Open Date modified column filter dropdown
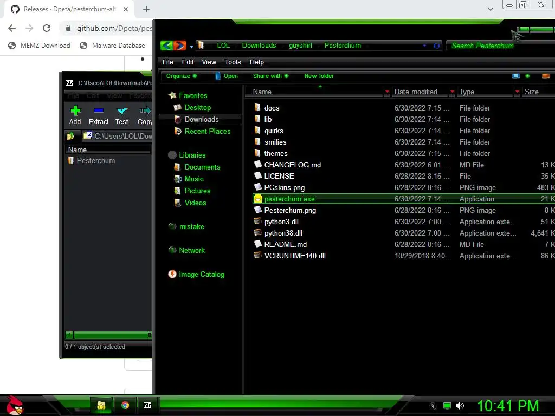Viewport: 555px width, 416px height. pyautogui.click(x=452, y=92)
